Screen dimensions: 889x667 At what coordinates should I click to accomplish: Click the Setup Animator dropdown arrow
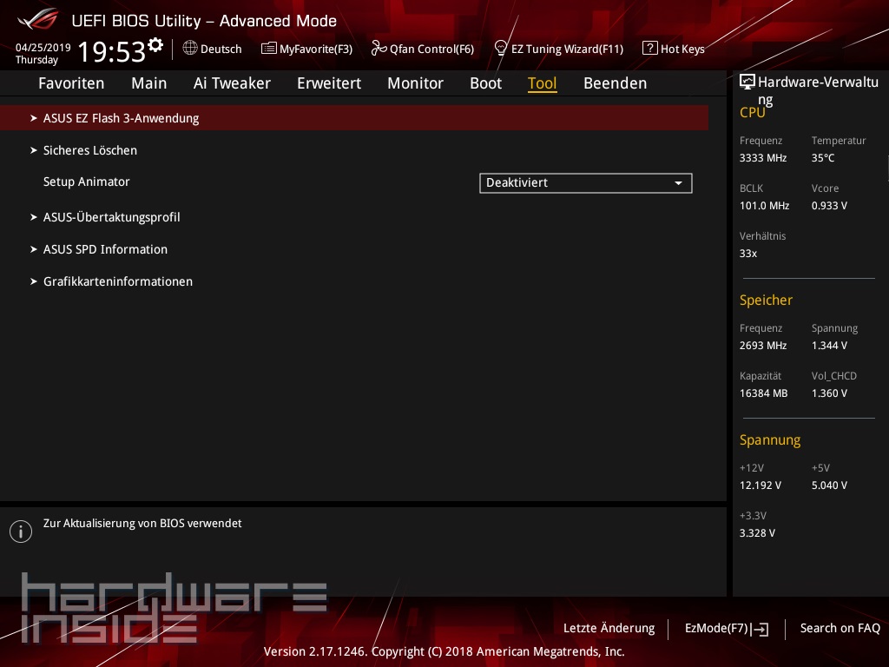tap(678, 183)
